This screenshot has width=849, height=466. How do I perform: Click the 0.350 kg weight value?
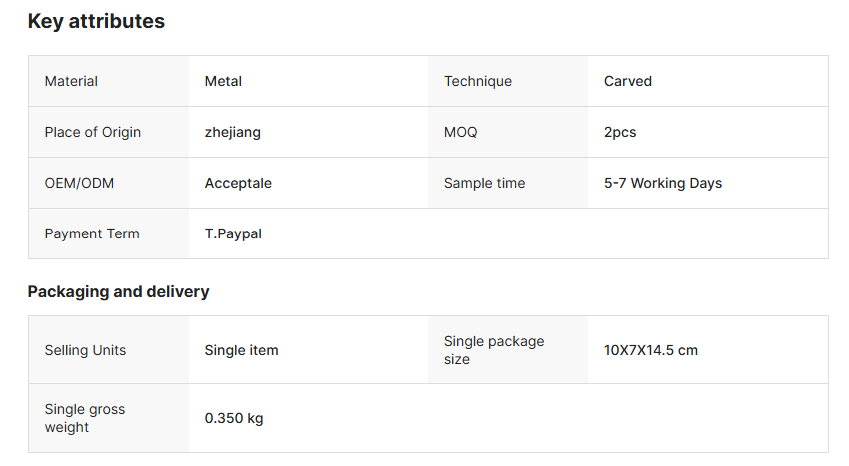[234, 418]
